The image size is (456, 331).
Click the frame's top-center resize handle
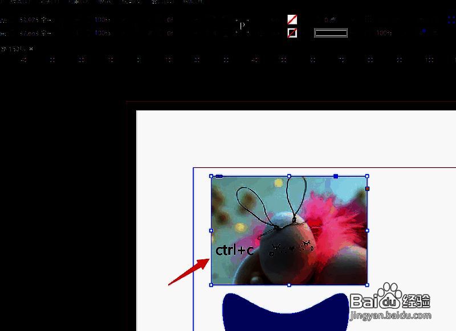(x=289, y=176)
